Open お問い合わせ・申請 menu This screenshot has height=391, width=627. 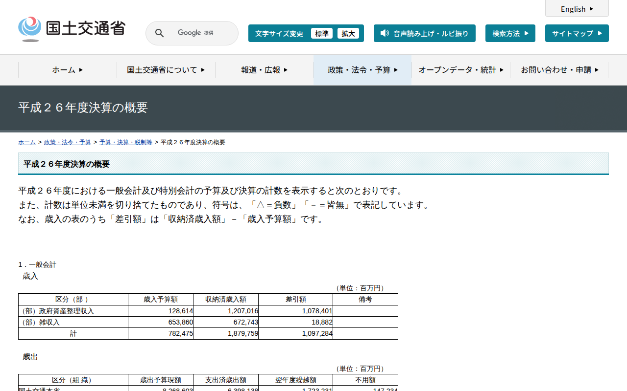coord(559,70)
